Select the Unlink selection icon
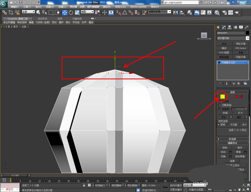The image size is (251, 192). click(x=11, y=12)
